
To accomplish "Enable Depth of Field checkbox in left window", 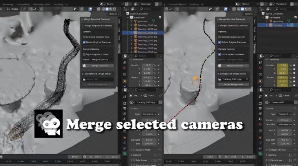I will (134, 150).
